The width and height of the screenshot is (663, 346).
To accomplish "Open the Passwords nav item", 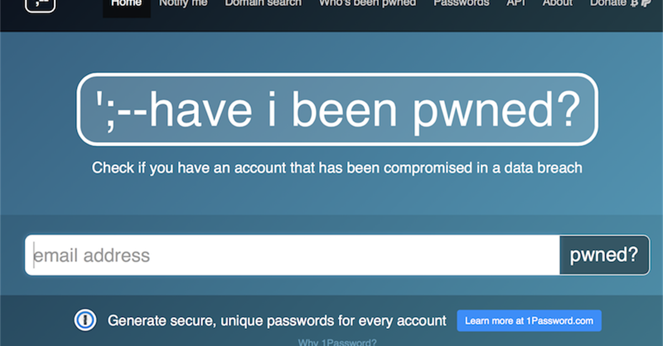I will (461, 3).
